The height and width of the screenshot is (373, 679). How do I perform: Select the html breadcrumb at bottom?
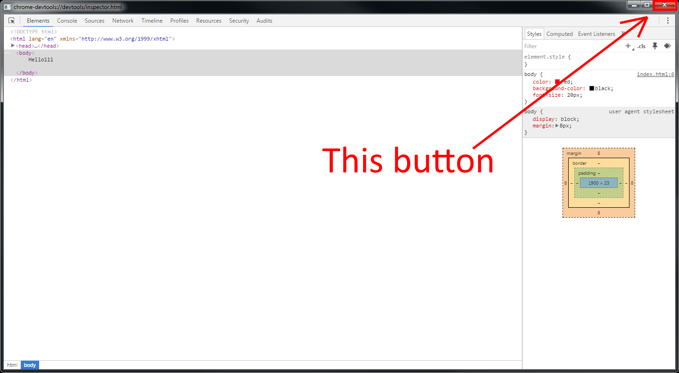tap(12, 365)
